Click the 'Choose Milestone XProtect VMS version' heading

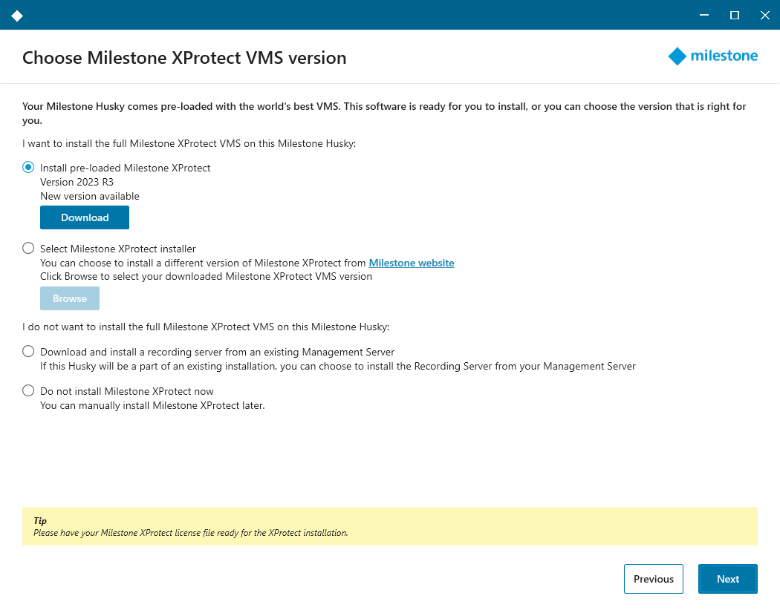click(x=184, y=58)
